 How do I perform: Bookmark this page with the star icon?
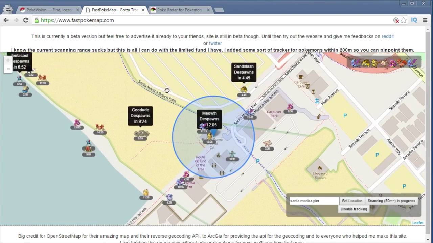[x=404, y=20]
